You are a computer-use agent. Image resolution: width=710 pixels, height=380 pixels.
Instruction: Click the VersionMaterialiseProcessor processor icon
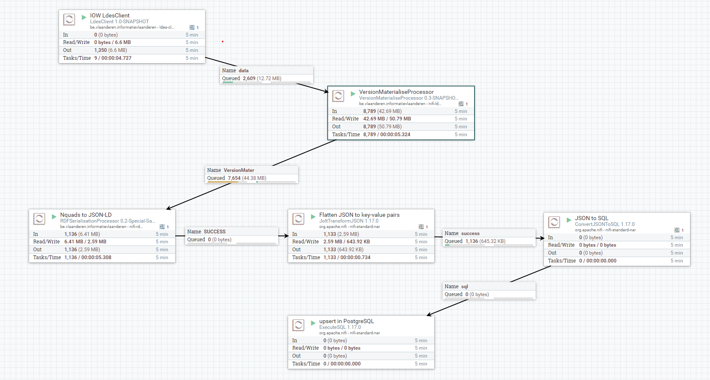coord(339,96)
